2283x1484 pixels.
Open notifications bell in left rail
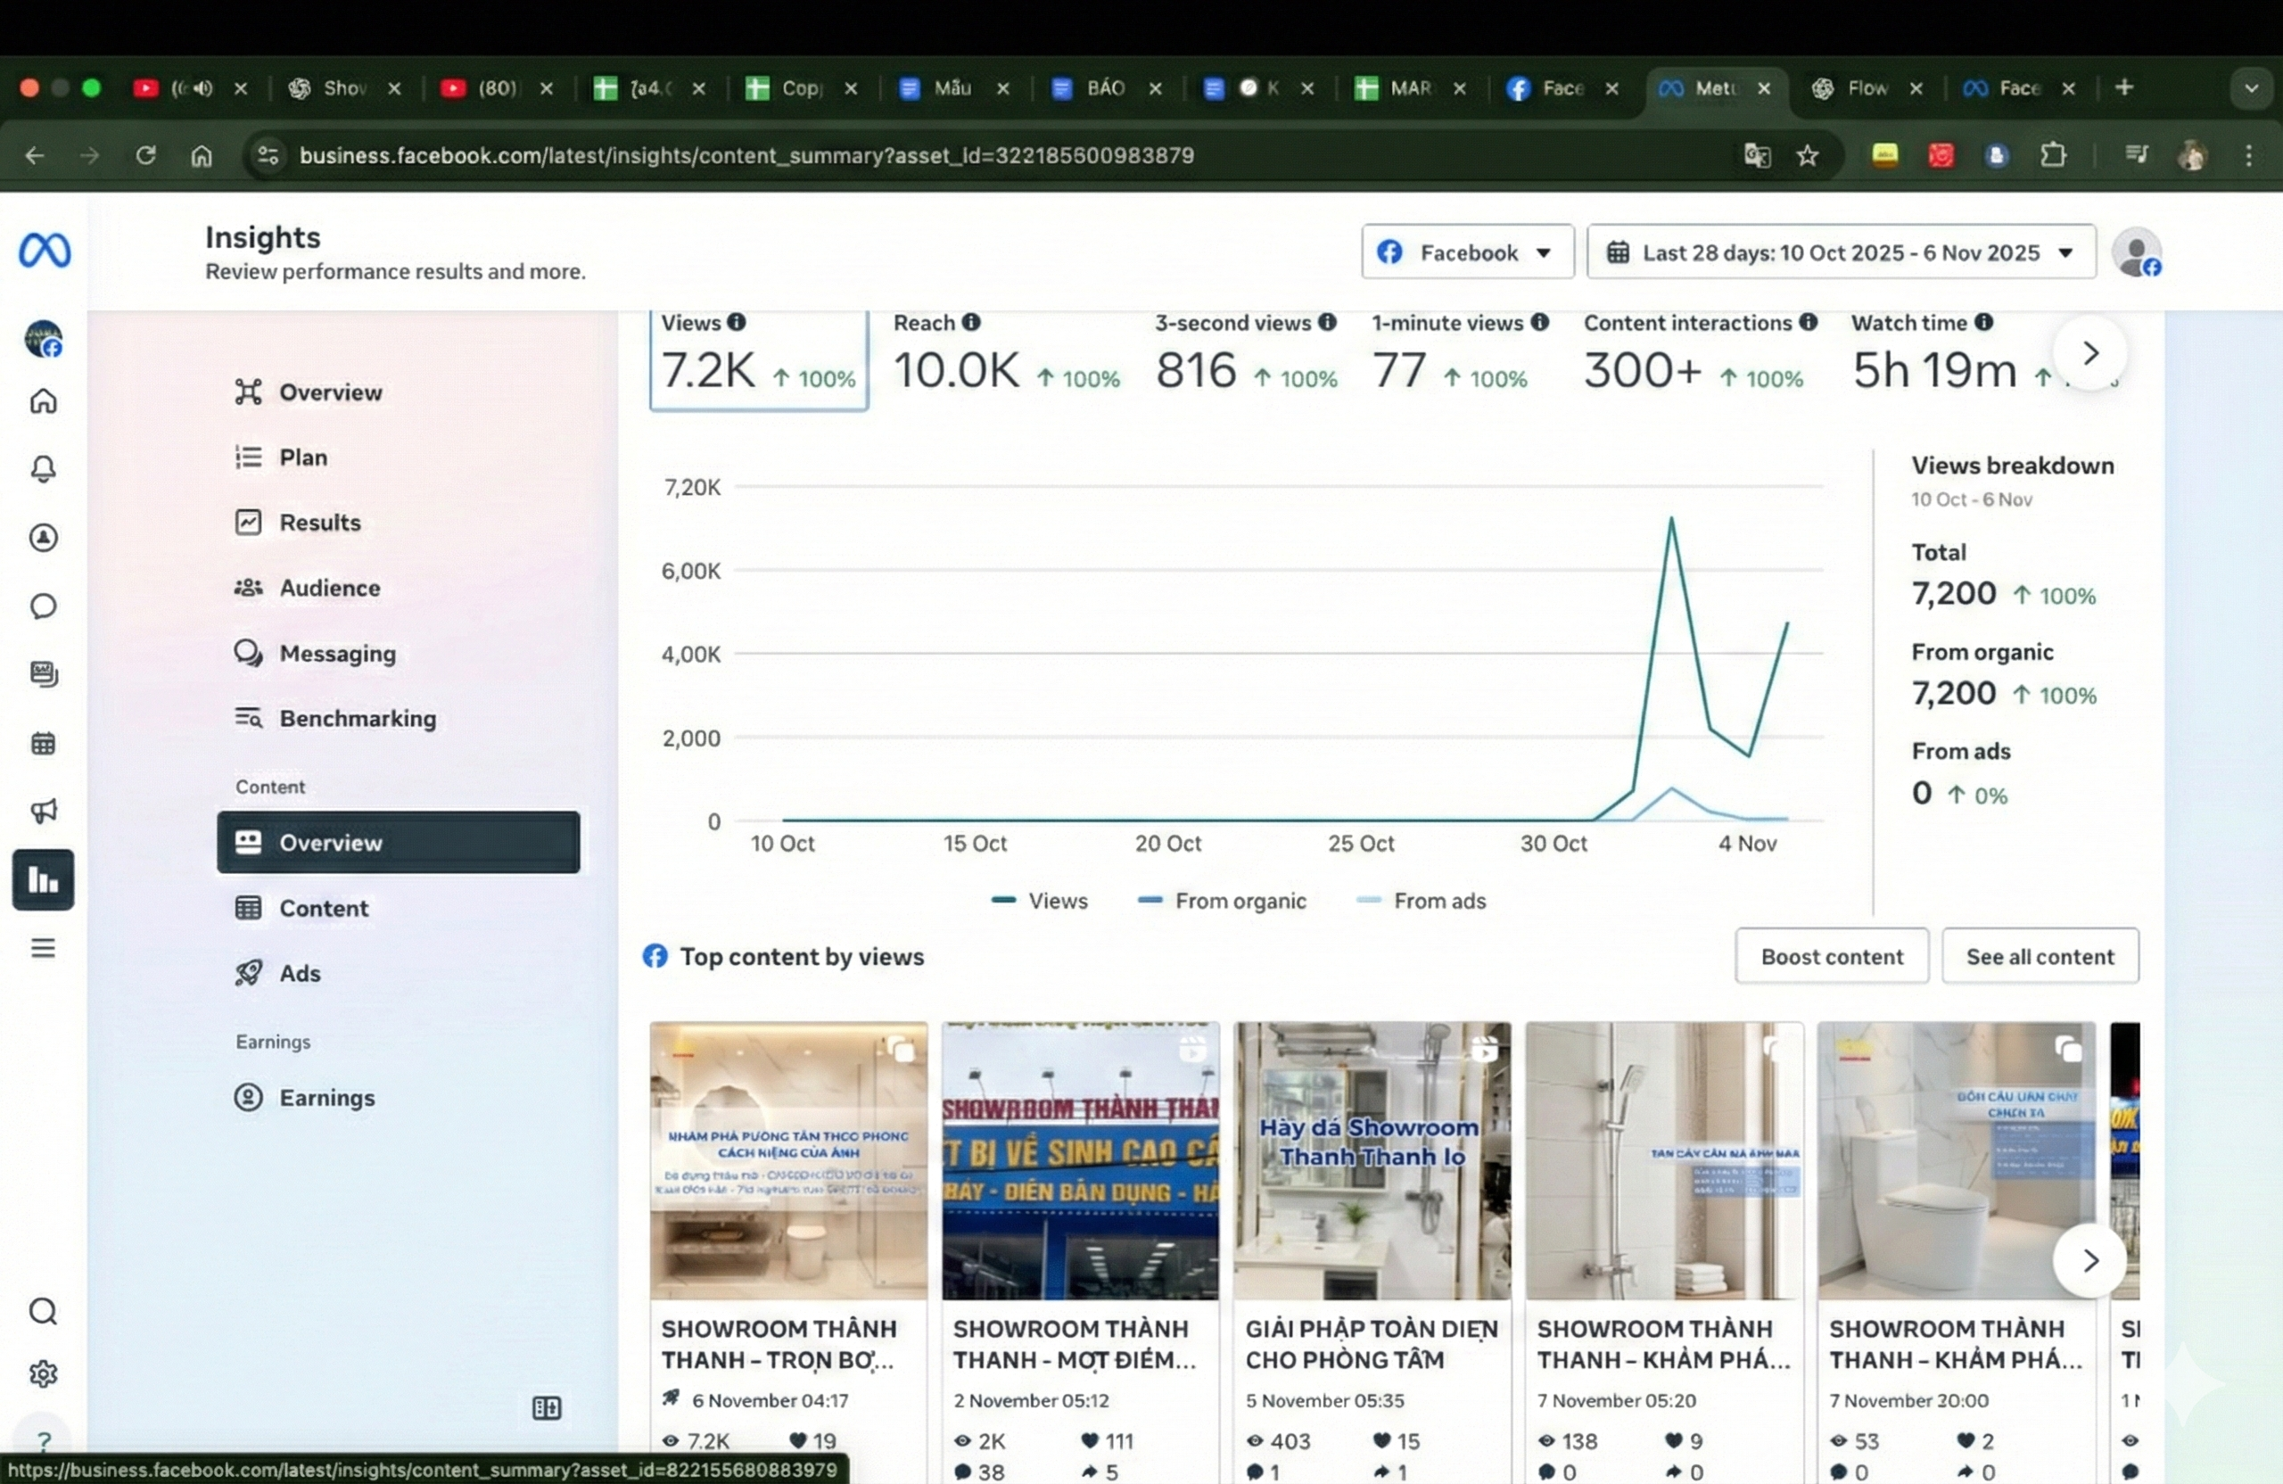pos(43,469)
